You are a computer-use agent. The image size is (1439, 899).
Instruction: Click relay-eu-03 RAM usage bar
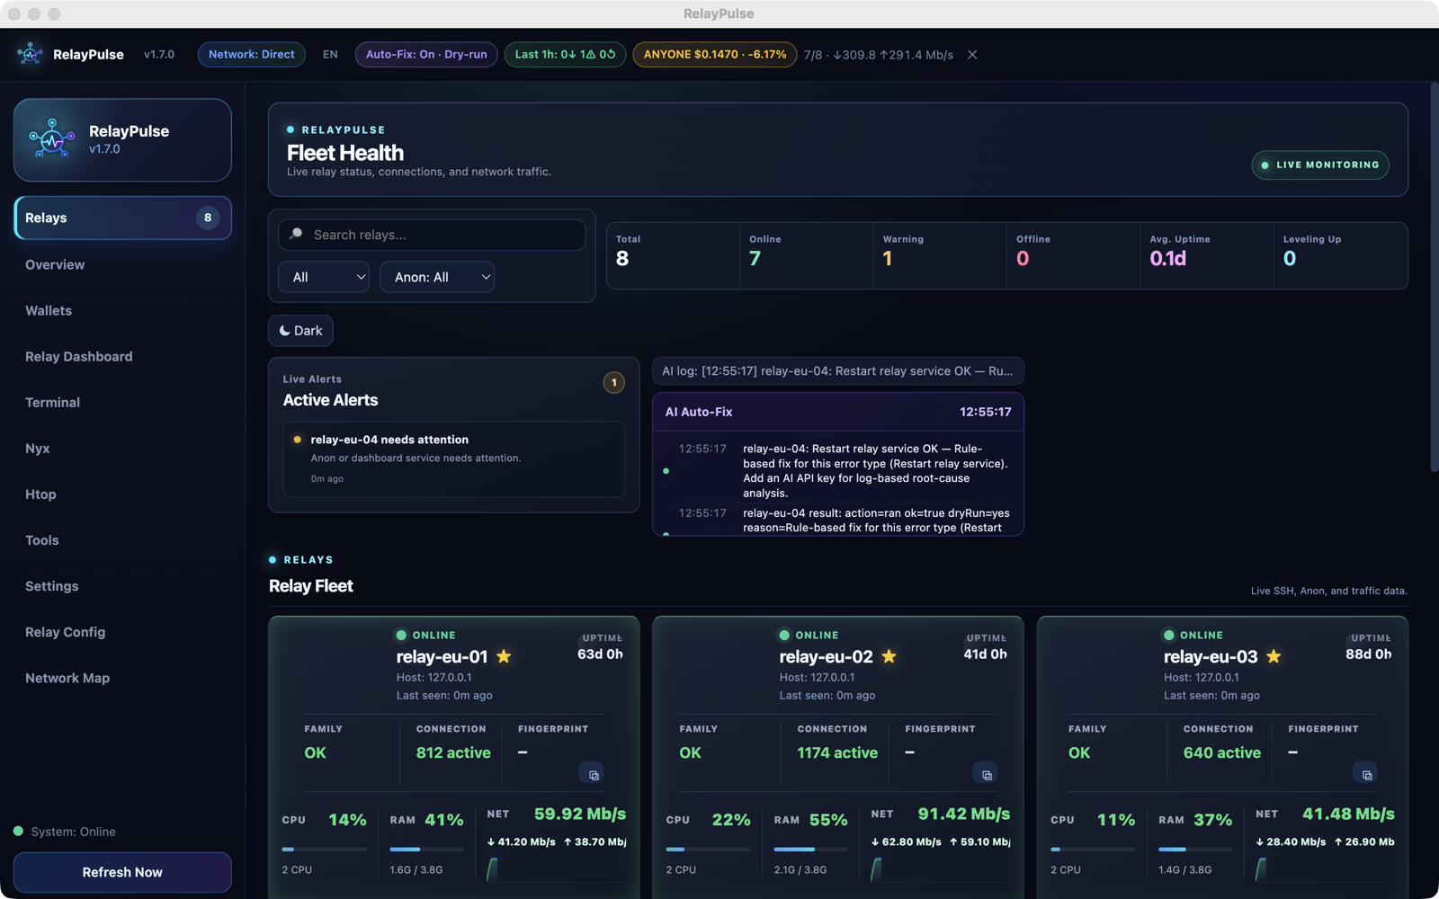(x=1194, y=849)
